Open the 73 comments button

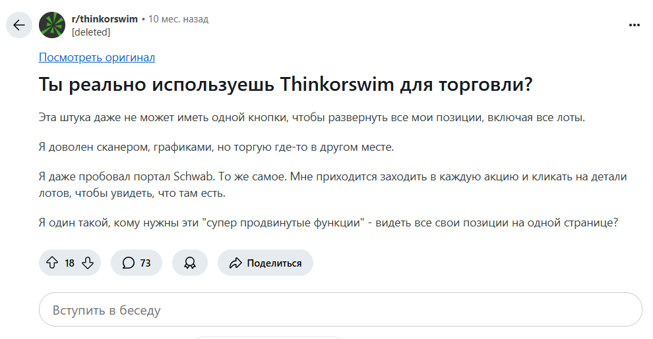(x=136, y=263)
